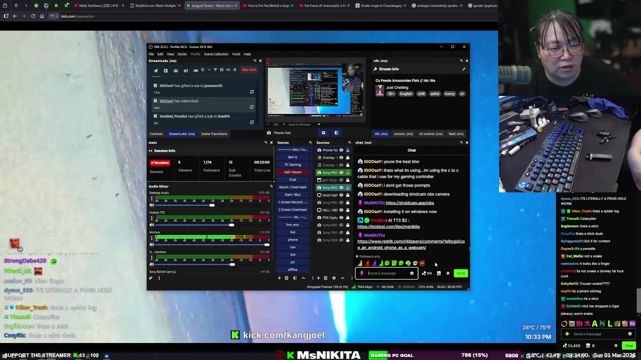Click the 'Send a message' field in OBS chat
The height and width of the screenshot is (360, 641).
coord(386,273)
